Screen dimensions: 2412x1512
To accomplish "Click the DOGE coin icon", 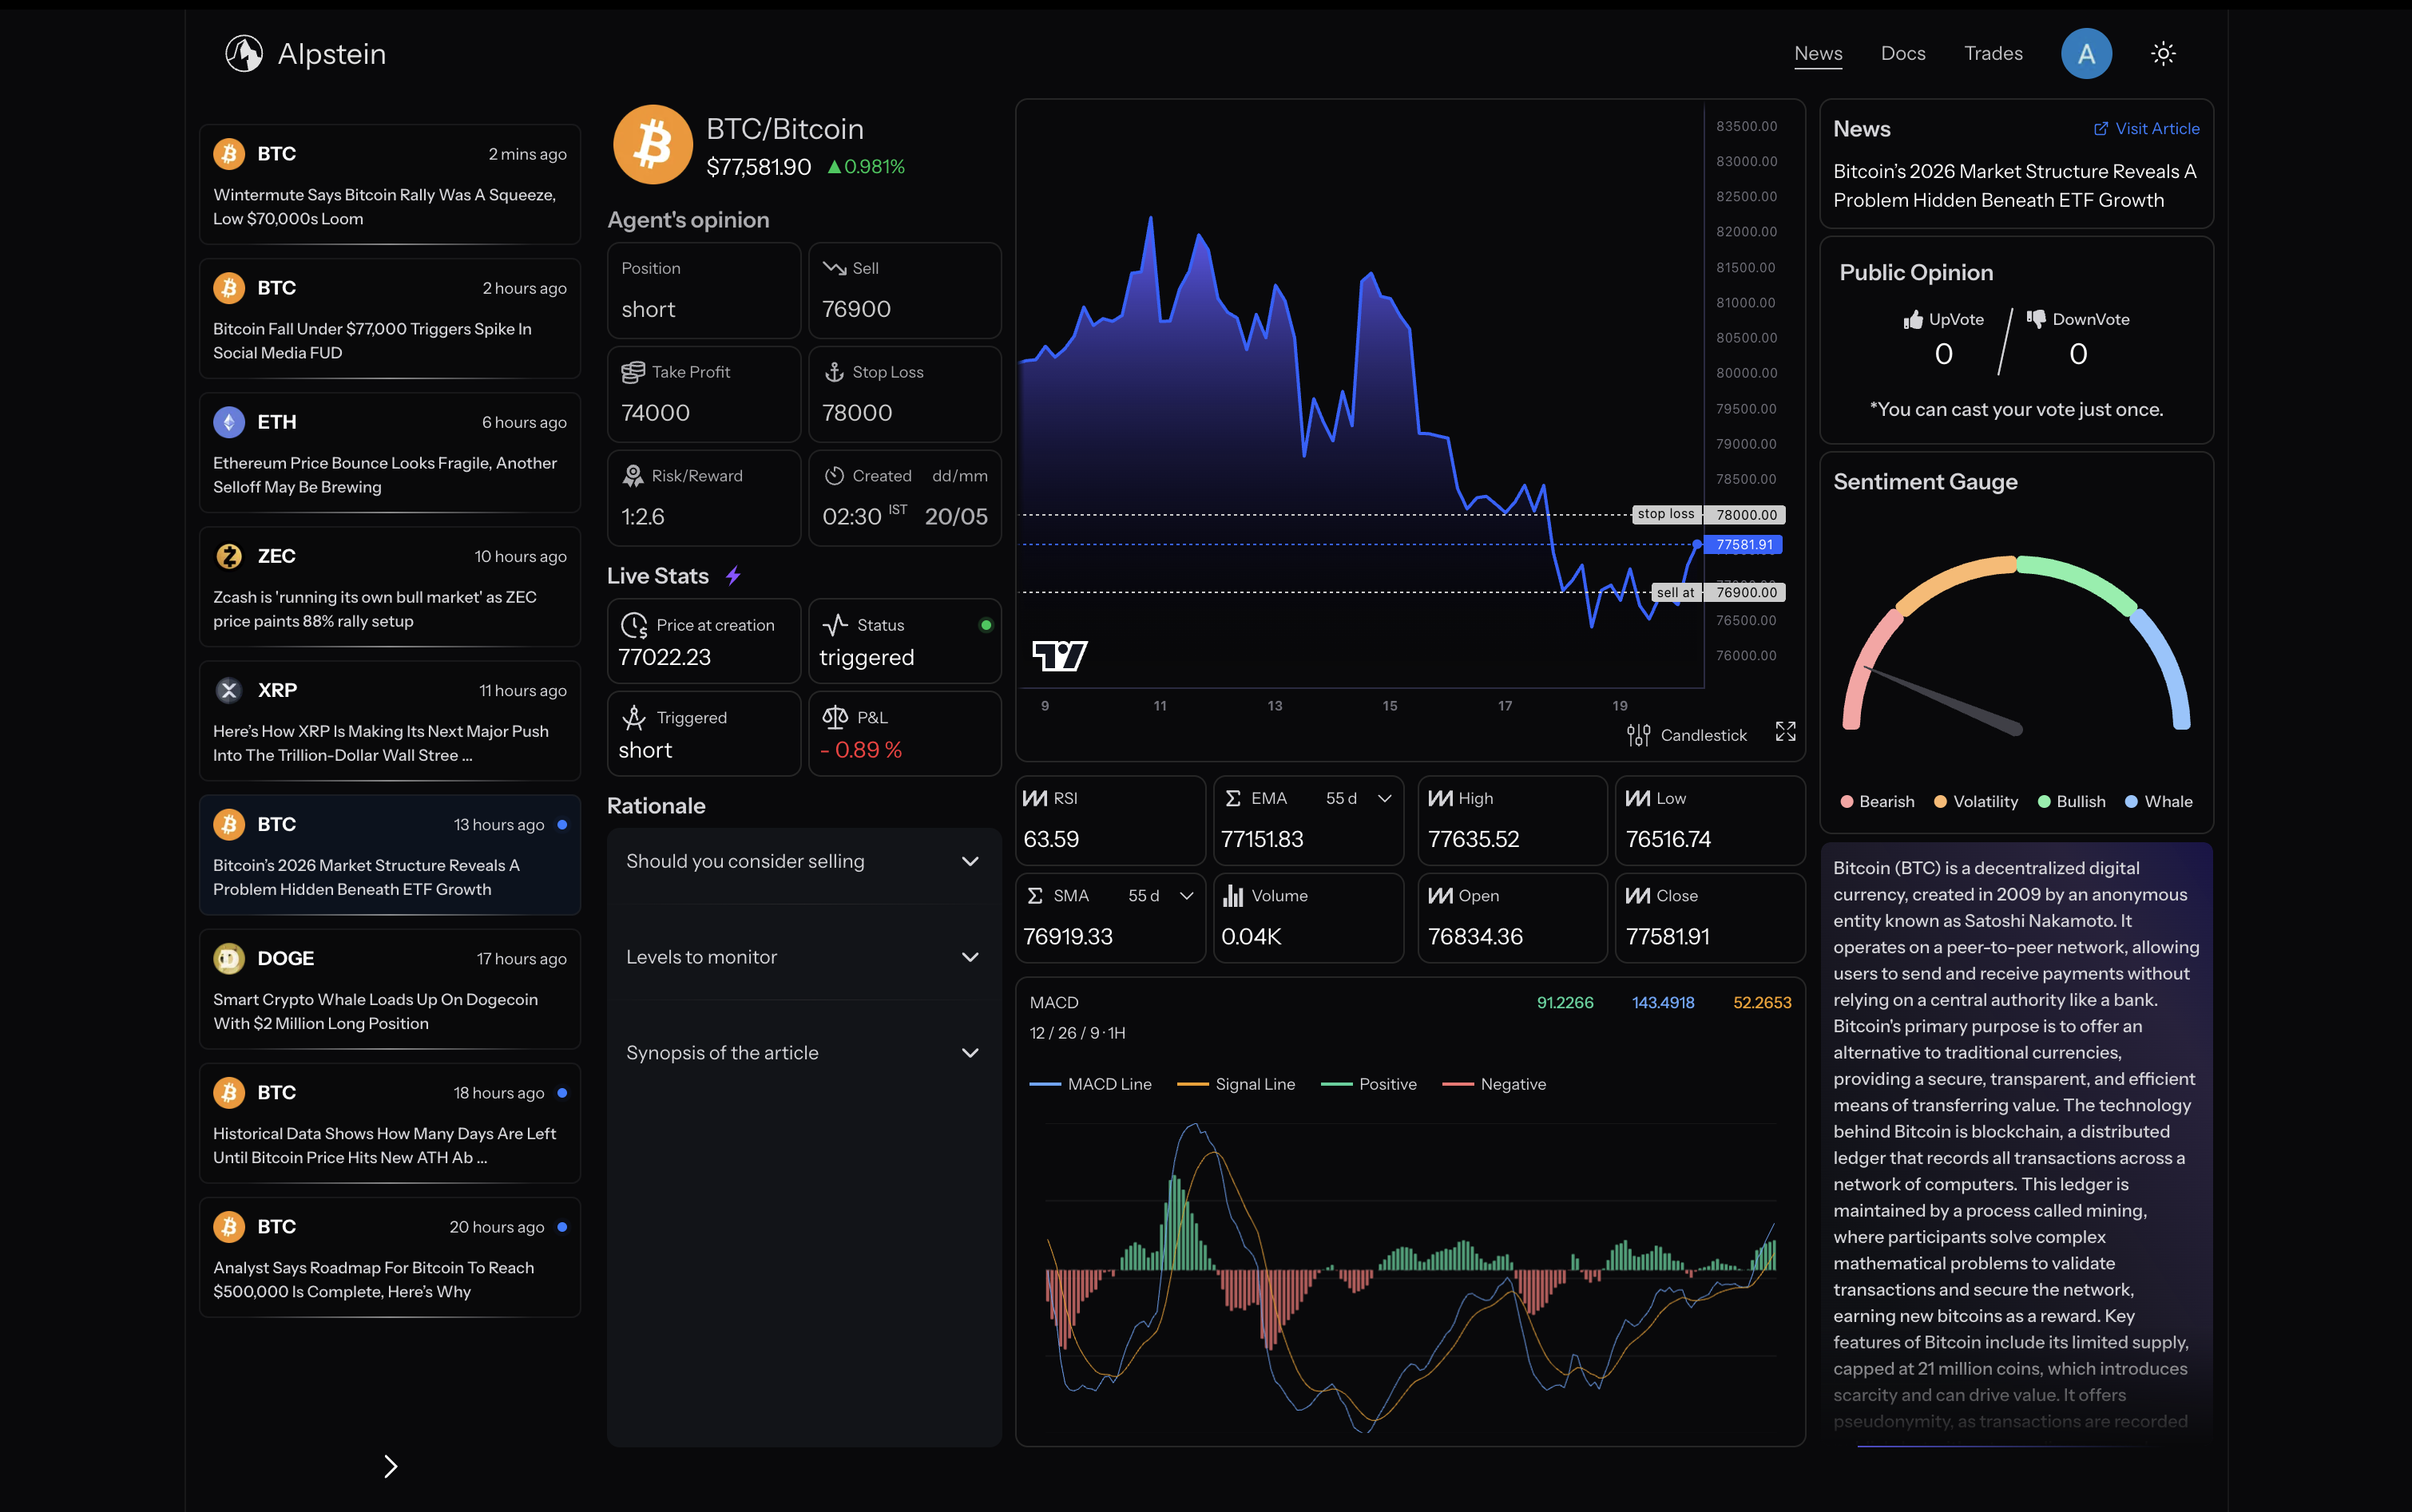I will [x=228, y=958].
